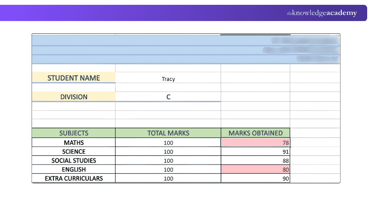
Task: Select the DIVISION label cell
Action: point(74,97)
